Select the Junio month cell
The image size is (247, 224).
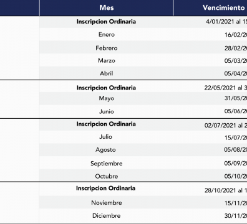(x=107, y=111)
